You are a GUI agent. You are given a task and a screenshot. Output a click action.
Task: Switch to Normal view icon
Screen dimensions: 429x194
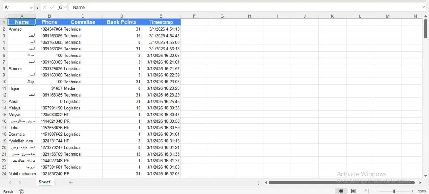pyautogui.click(x=341, y=191)
